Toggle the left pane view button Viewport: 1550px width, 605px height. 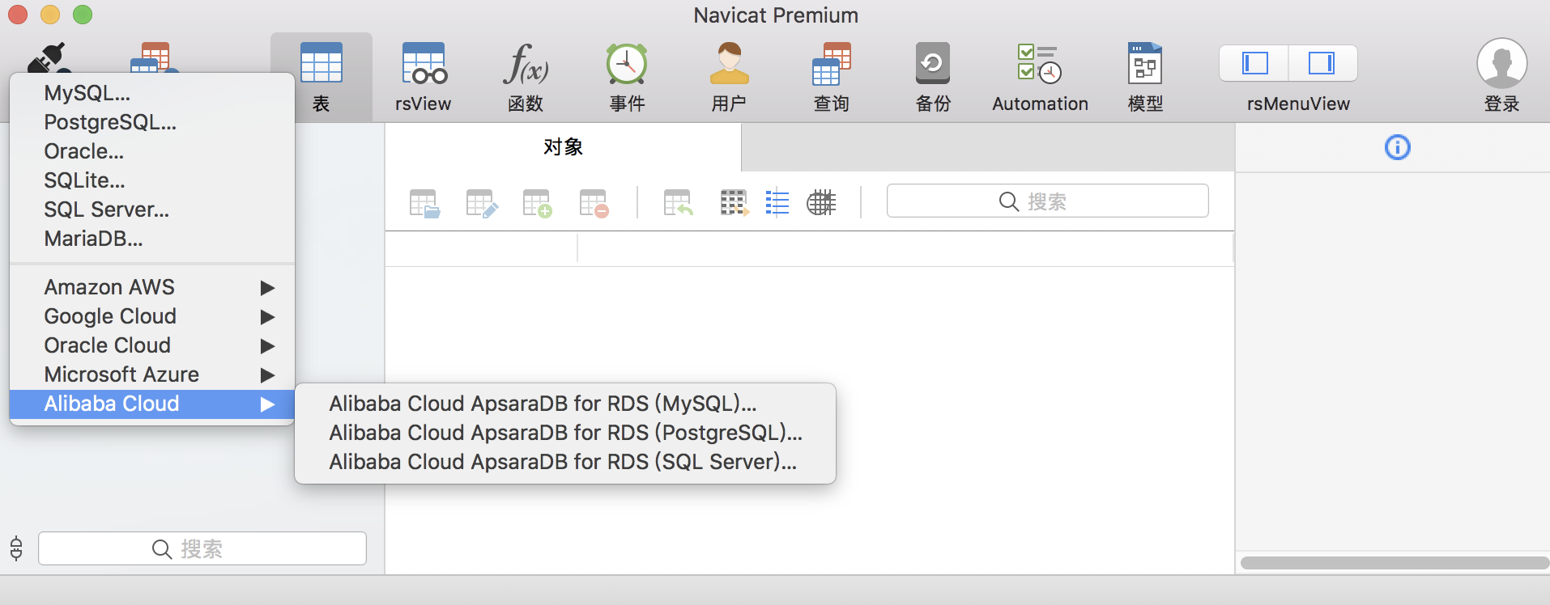pyautogui.click(x=1254, y=63)
